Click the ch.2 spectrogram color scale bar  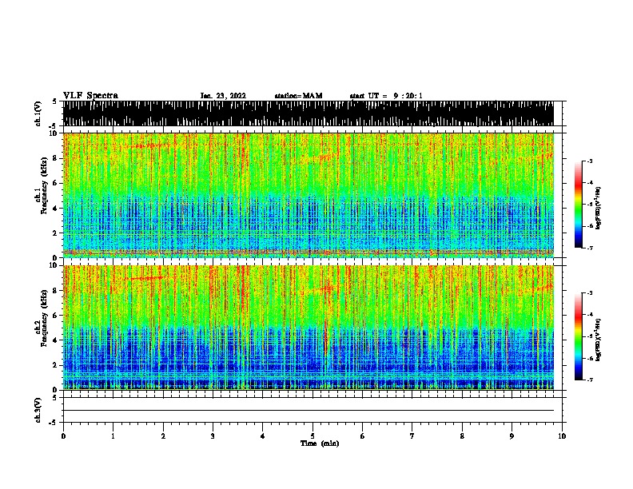(x=578, y=336)
